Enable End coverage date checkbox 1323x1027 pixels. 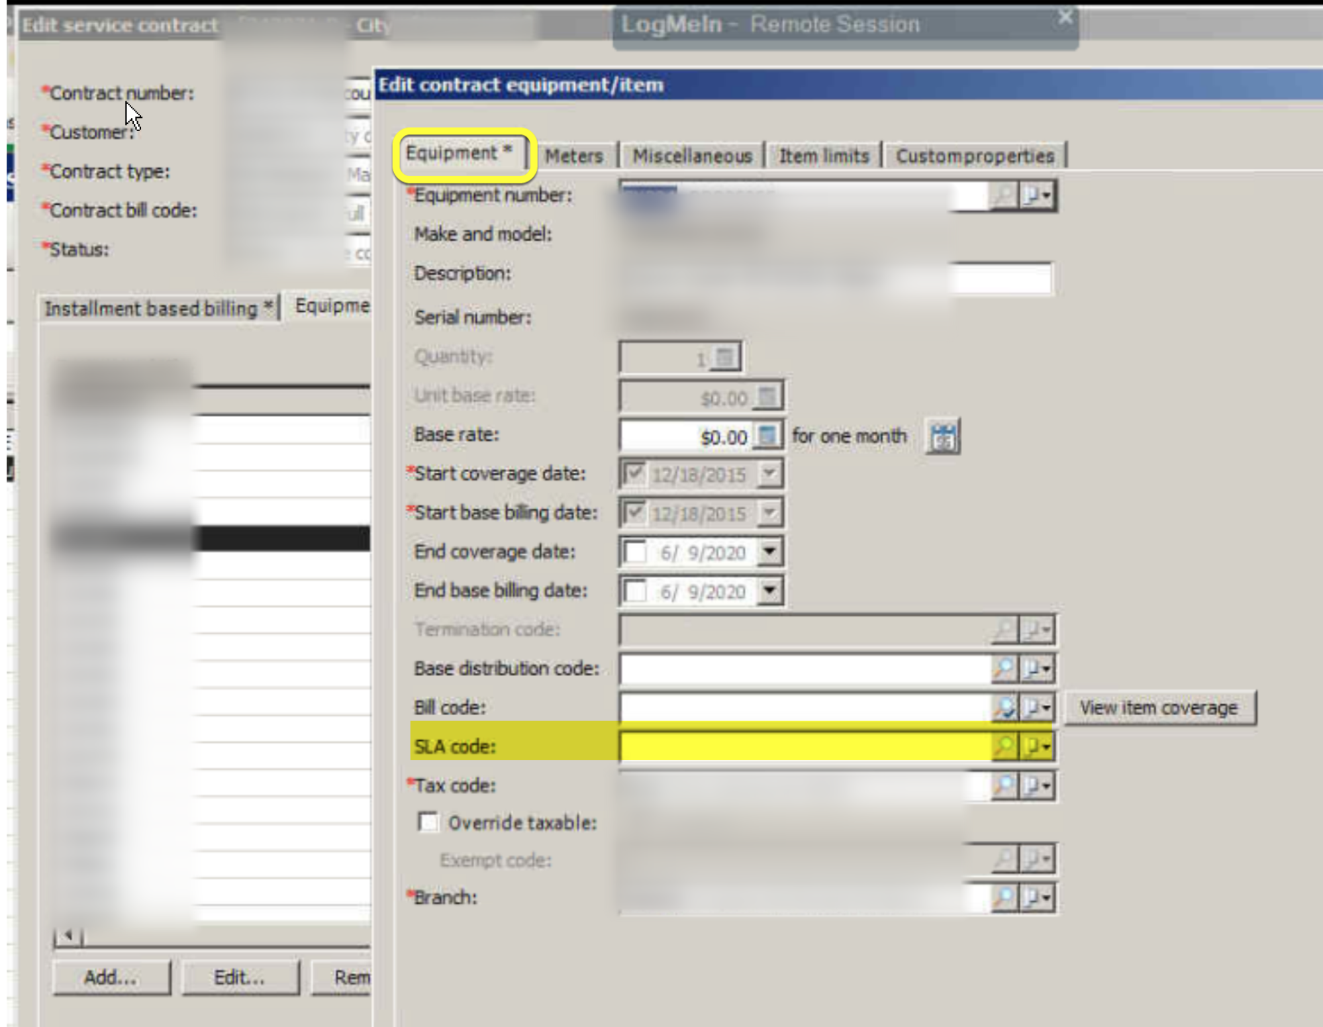[x=634, y=552]
